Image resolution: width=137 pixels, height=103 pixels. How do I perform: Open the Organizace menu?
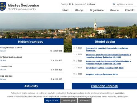coord(97,10)
